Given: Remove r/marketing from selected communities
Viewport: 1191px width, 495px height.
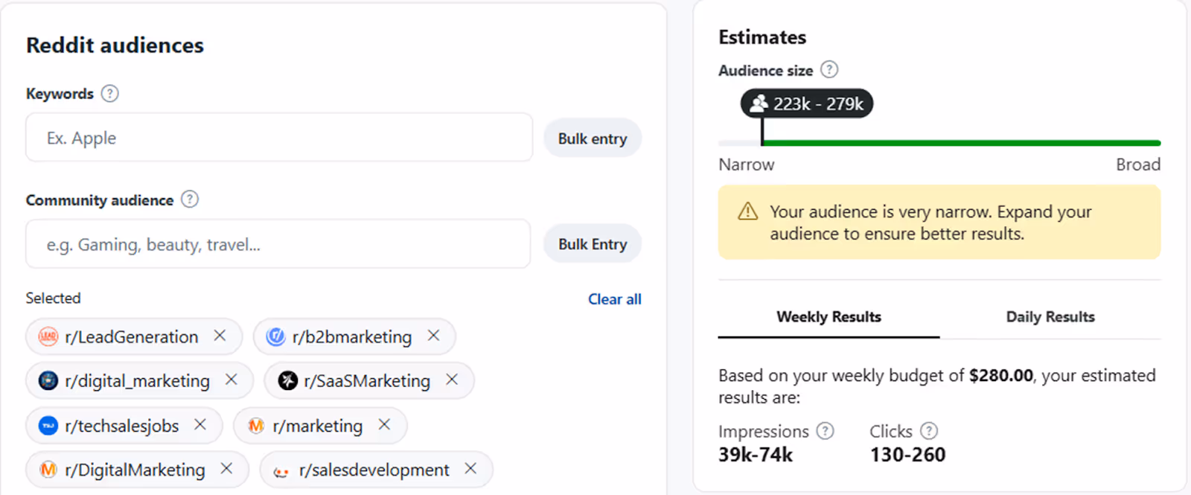Looking at the screenshot, I should (384, 424).
